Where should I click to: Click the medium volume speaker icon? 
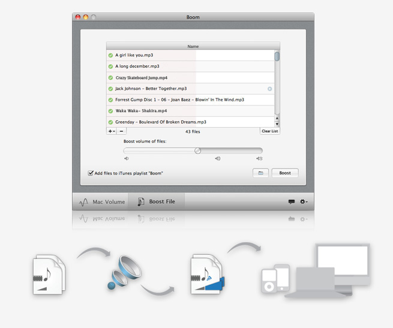click(x=218, y=158)
